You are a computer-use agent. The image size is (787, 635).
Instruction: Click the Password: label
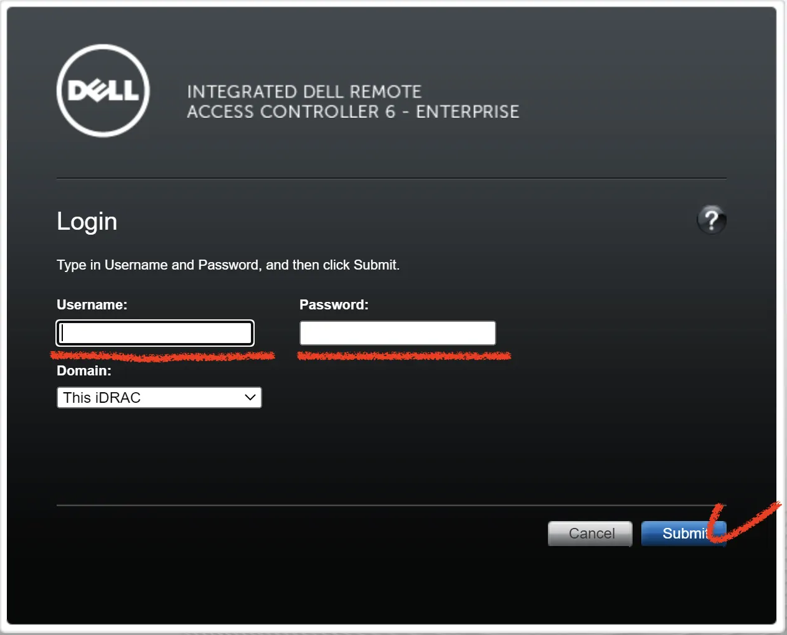click(x=334, y=304)
